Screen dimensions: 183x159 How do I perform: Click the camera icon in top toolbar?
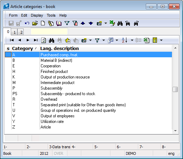(99, 23)
